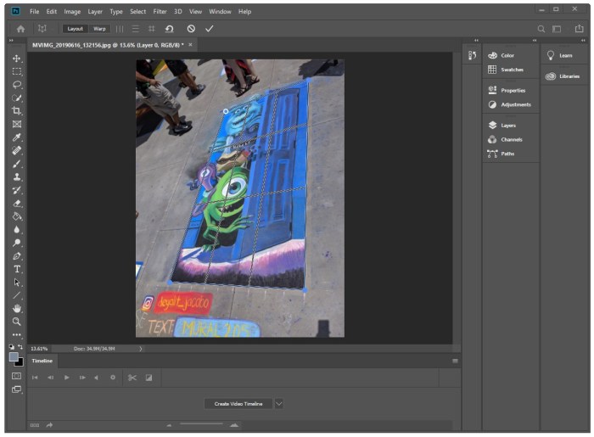
Task: Open the Timeline panel options menu
Action: [455, 361]
